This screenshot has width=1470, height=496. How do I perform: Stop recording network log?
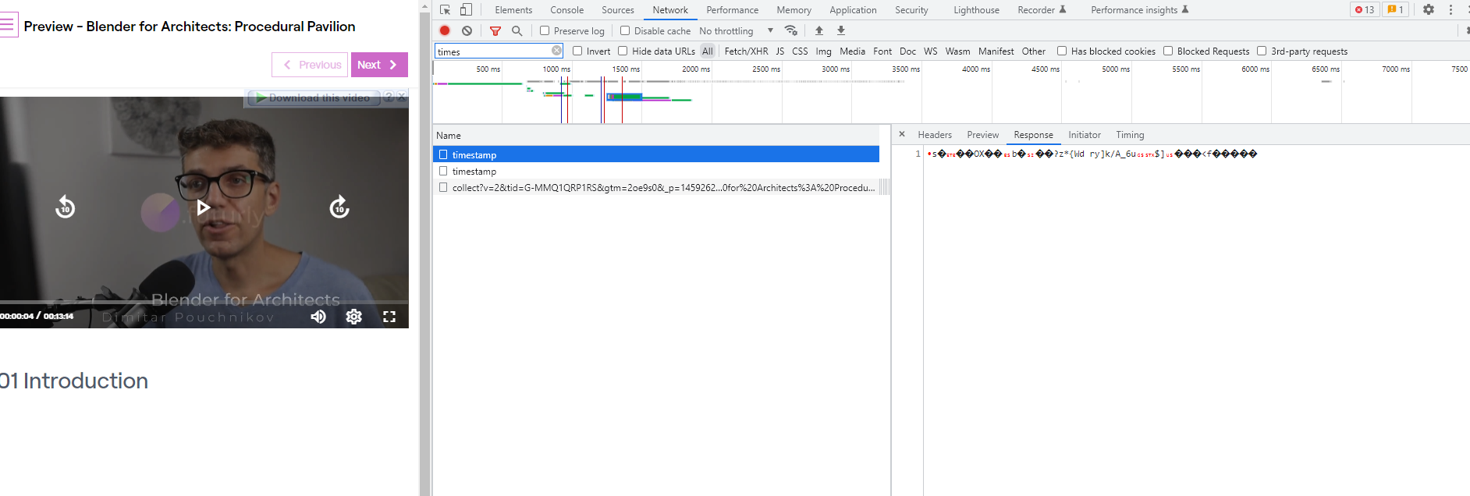tap(445, 30)
